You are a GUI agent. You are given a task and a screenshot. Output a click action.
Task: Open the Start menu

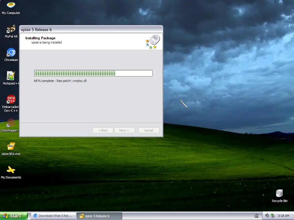pos(14,216)
